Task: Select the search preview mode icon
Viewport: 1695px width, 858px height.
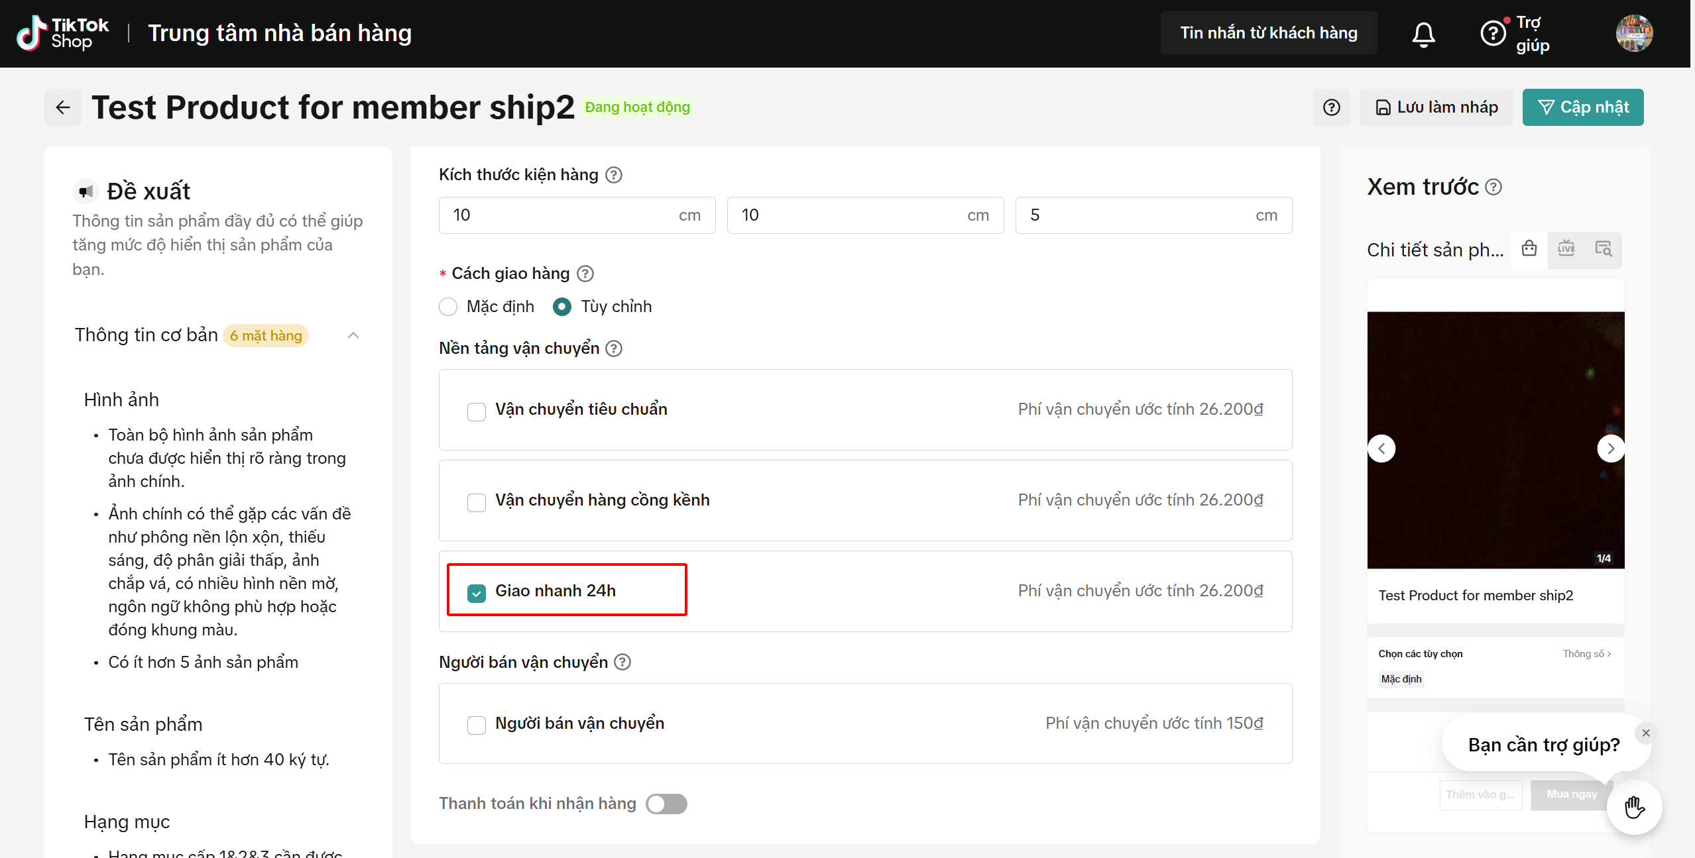Action: [x=1603, y=249]
